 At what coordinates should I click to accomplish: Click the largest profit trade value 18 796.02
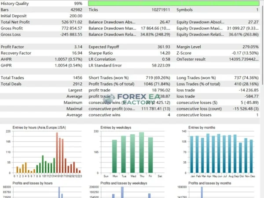[x=161, y=90]
